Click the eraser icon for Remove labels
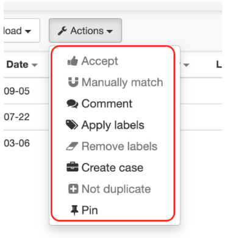The width and height of the screenshot is (225, 238). pyautogui.click(x=72, y=146)
